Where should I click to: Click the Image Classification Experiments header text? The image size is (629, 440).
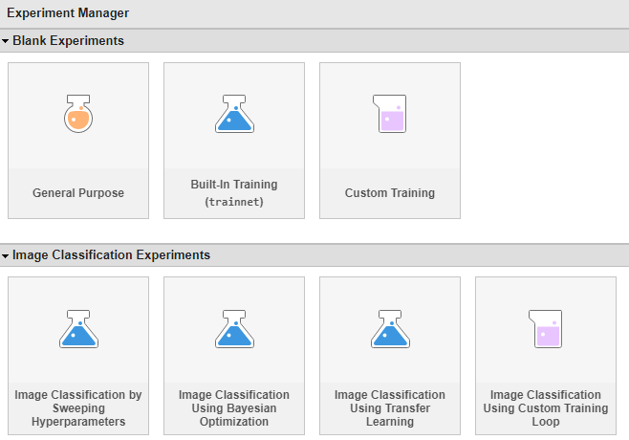111,255
